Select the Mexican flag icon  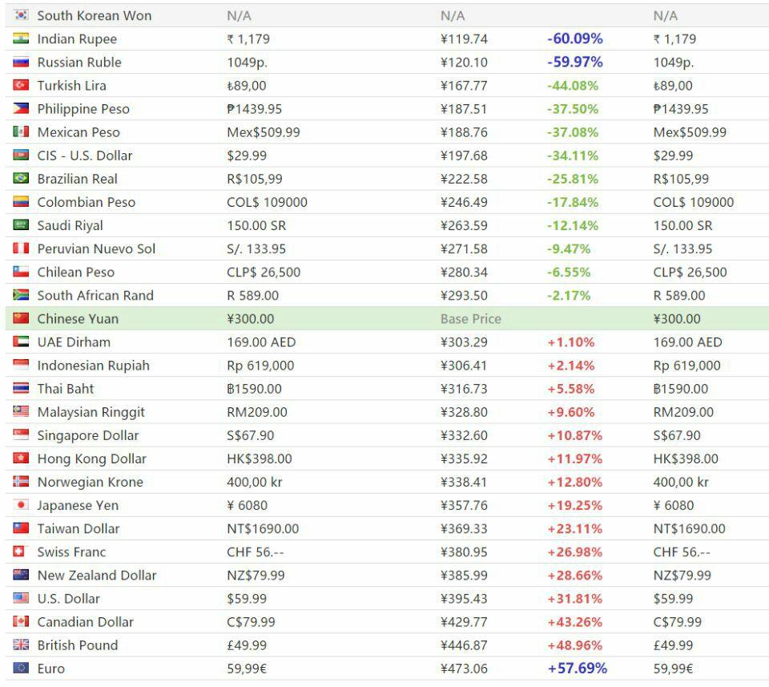[22, 131]
